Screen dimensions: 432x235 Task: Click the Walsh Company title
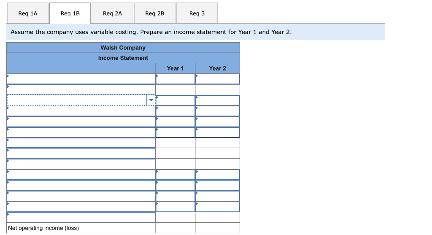(x=123, y=48)
